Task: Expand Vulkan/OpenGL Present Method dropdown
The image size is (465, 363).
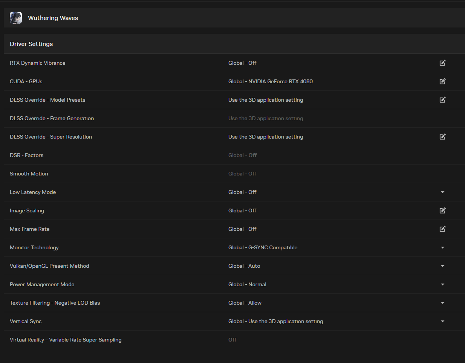Action: (443, 266)
